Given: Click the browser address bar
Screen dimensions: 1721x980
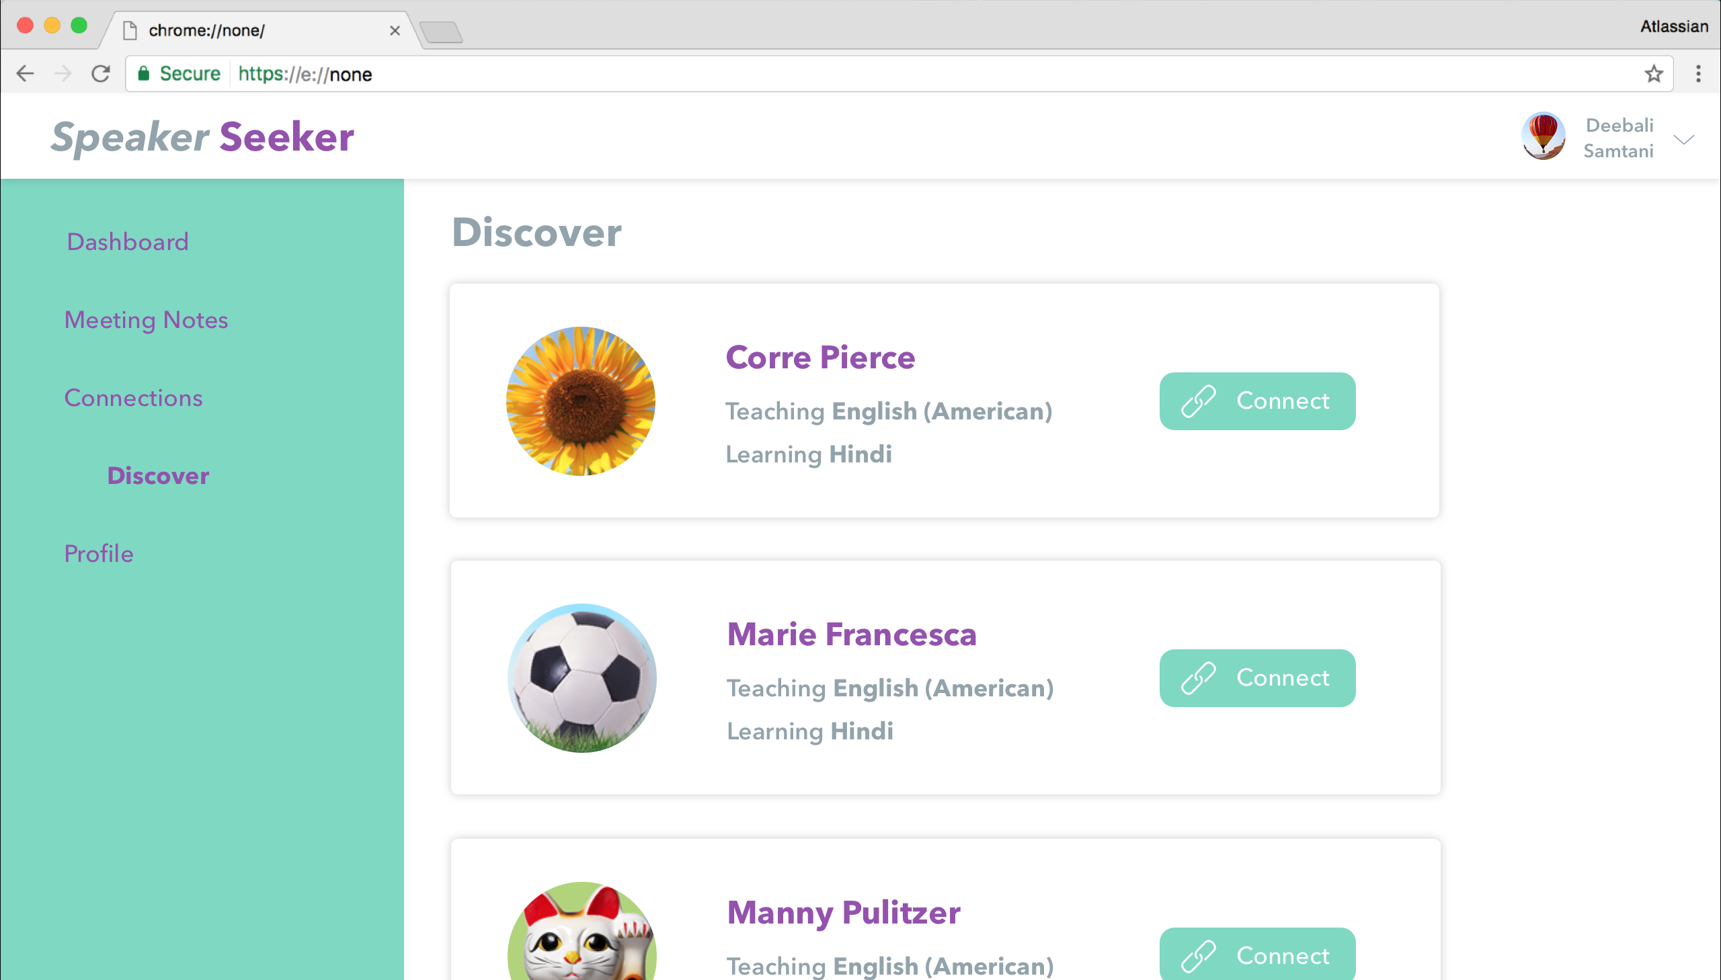Looking at the screenshot, I should point(875,73).
